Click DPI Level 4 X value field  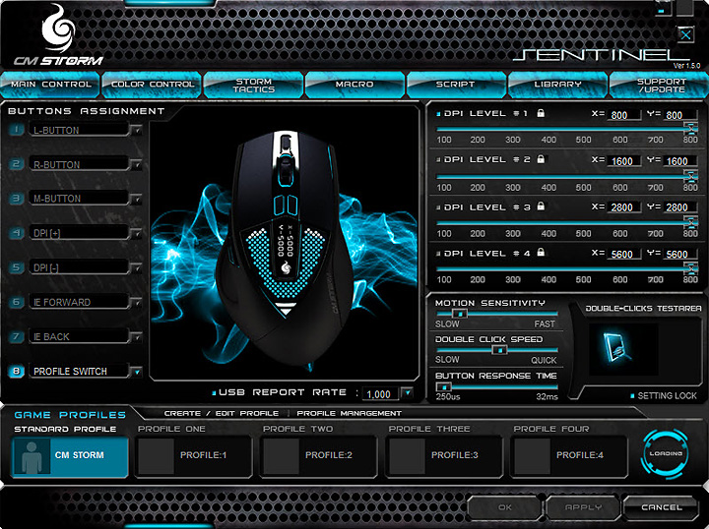pyautogui.click(x=623, y=254)
